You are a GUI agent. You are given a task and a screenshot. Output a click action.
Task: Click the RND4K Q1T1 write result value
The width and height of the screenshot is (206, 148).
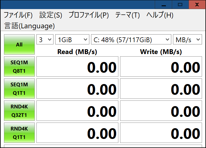(x=186, y=134)
